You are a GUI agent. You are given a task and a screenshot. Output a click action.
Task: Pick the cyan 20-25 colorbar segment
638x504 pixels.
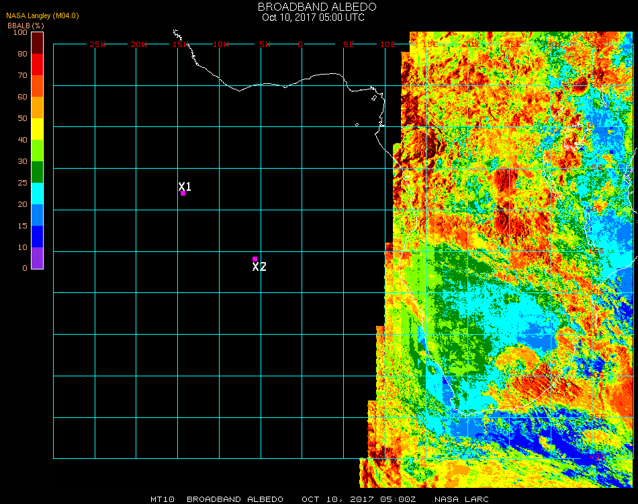38,194
